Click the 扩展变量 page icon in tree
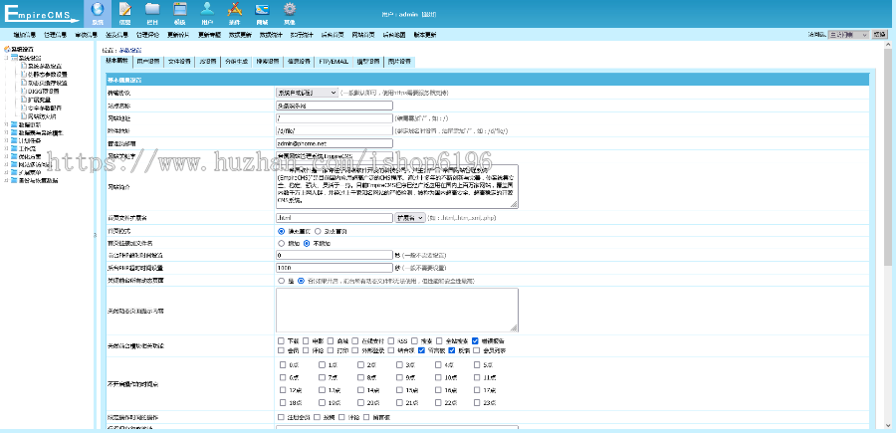This screenshot has width=896, height=433. [x=24, y=100]
